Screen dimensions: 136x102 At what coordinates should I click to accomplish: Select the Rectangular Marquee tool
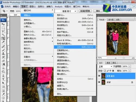click(3, 28)
